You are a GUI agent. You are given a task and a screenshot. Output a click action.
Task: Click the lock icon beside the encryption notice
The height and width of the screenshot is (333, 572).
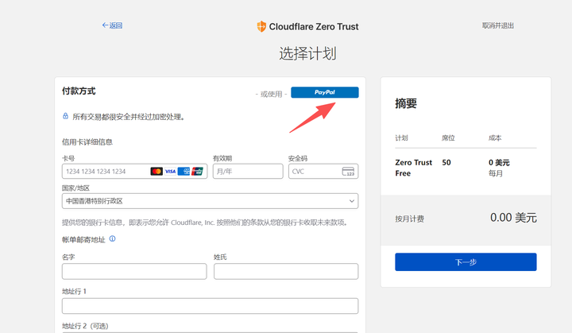pos(66,116)
